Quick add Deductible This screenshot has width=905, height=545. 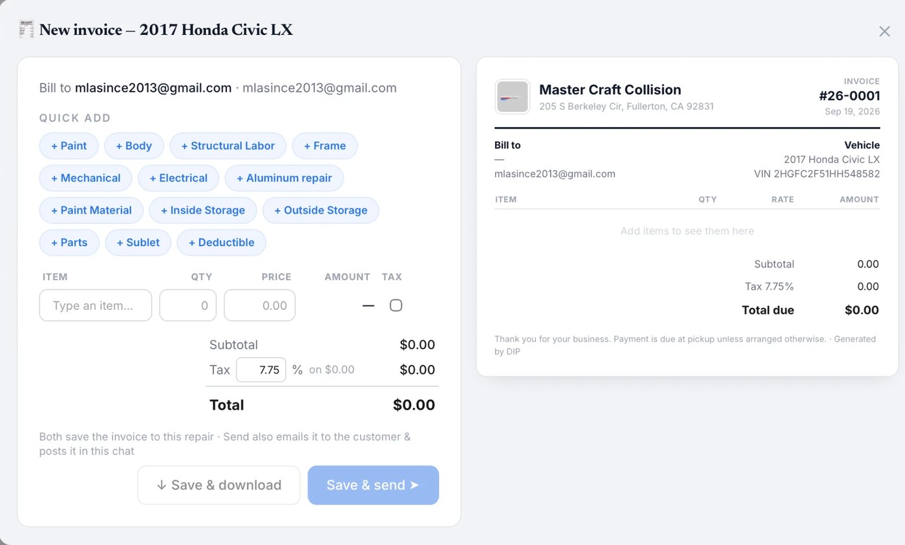[222, 243]
